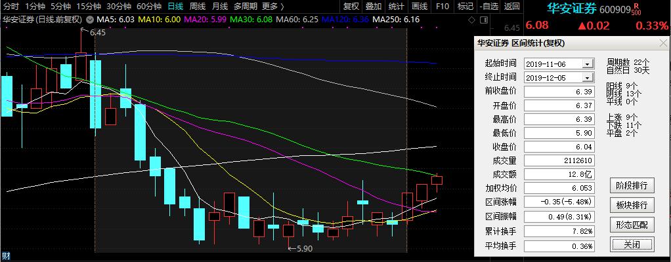671x262 pixels.
Task: Select the 15分钟 period tab
Action: (89, 7)
